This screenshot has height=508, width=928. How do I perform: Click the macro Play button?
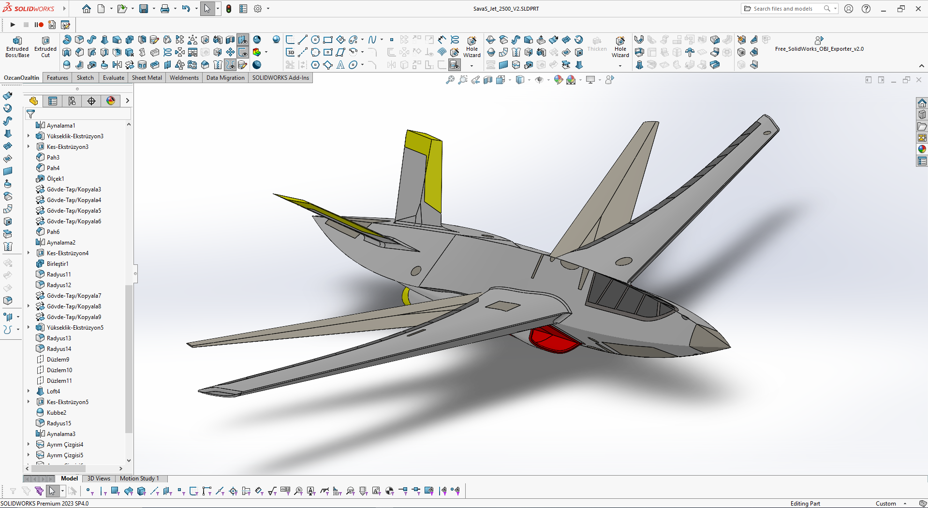pos(13,25)
